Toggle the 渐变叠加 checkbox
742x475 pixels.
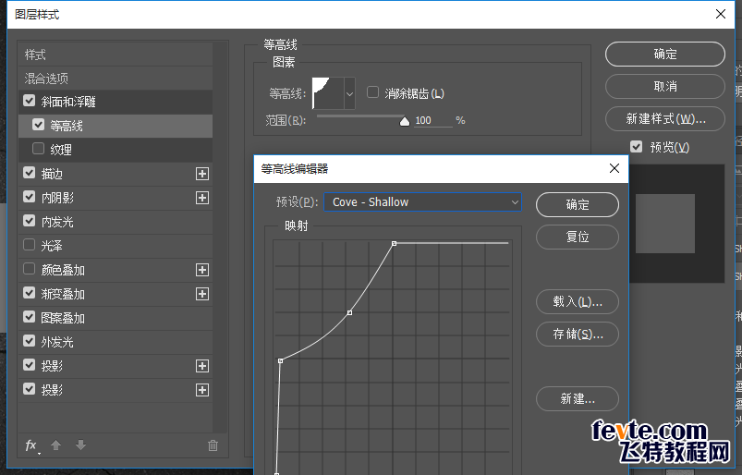[x=29, y=293]
